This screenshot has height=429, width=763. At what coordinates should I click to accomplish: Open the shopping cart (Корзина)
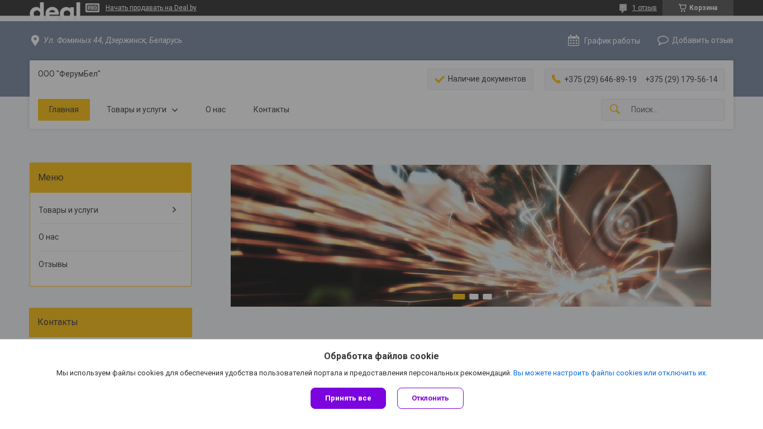[x=698, y=8]
